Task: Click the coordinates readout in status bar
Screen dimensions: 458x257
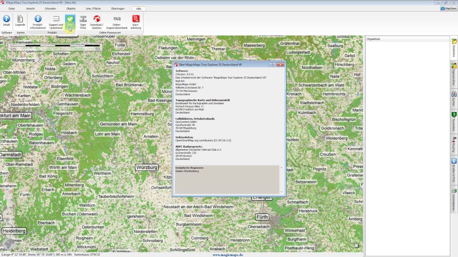Action: pos(36,255)
